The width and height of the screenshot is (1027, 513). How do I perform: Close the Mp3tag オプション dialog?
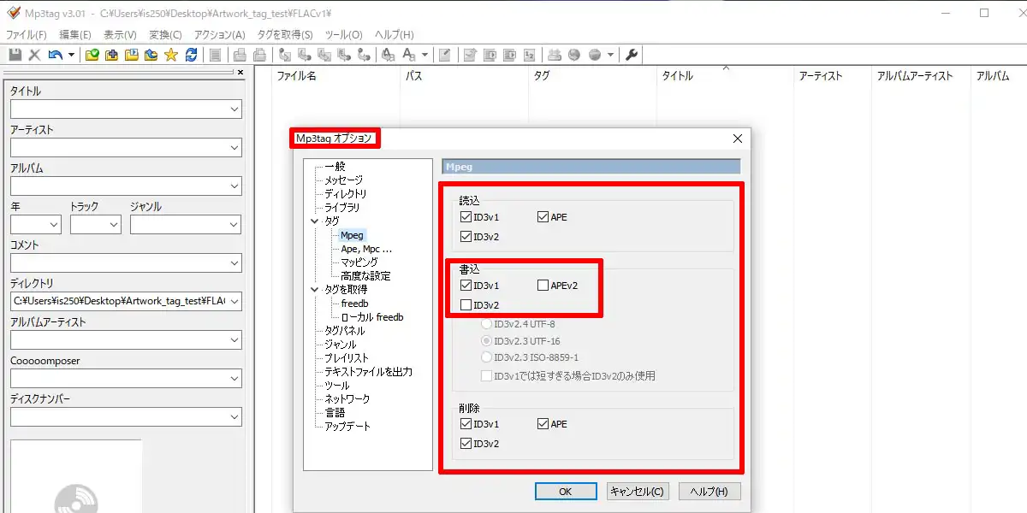tap(738, 139)
